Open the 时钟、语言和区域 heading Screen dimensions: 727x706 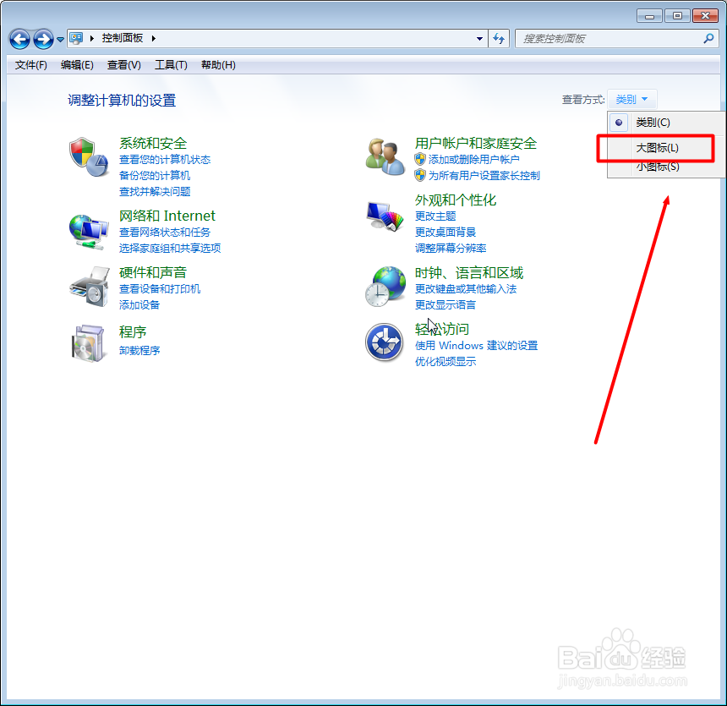click(469, 273)
